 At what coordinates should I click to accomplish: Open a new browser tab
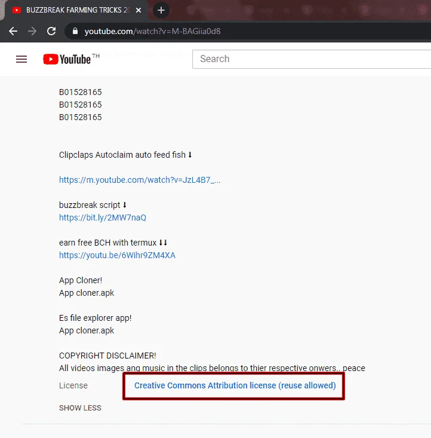pos(161,10)
